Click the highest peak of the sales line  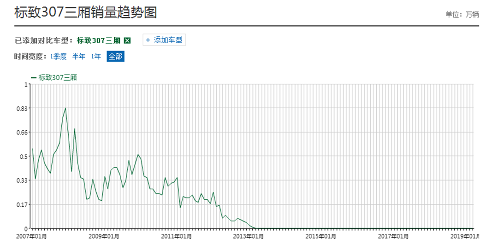(65, 108)
